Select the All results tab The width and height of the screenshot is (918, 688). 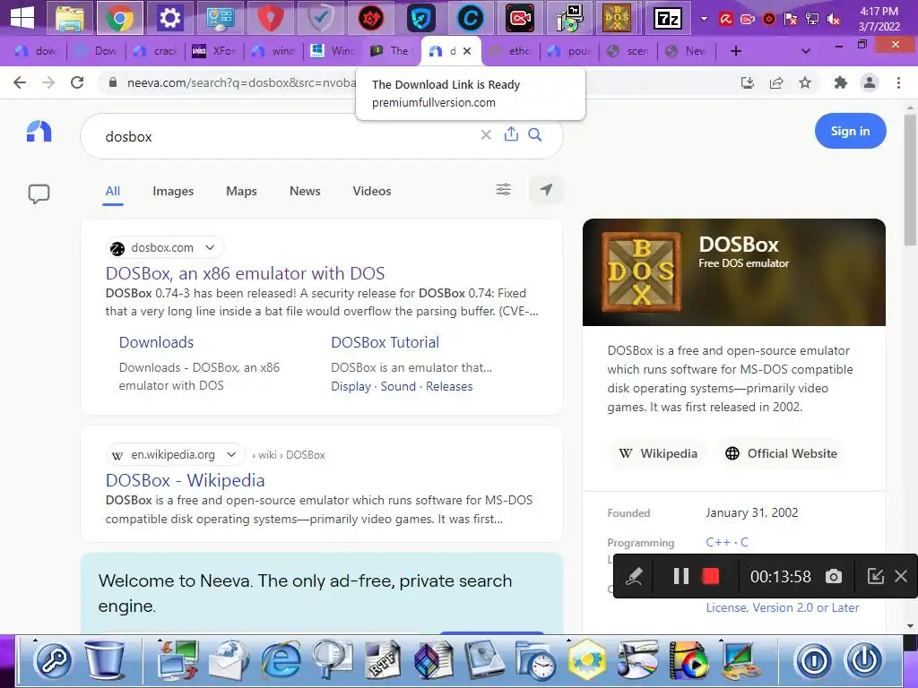[113, 192]
